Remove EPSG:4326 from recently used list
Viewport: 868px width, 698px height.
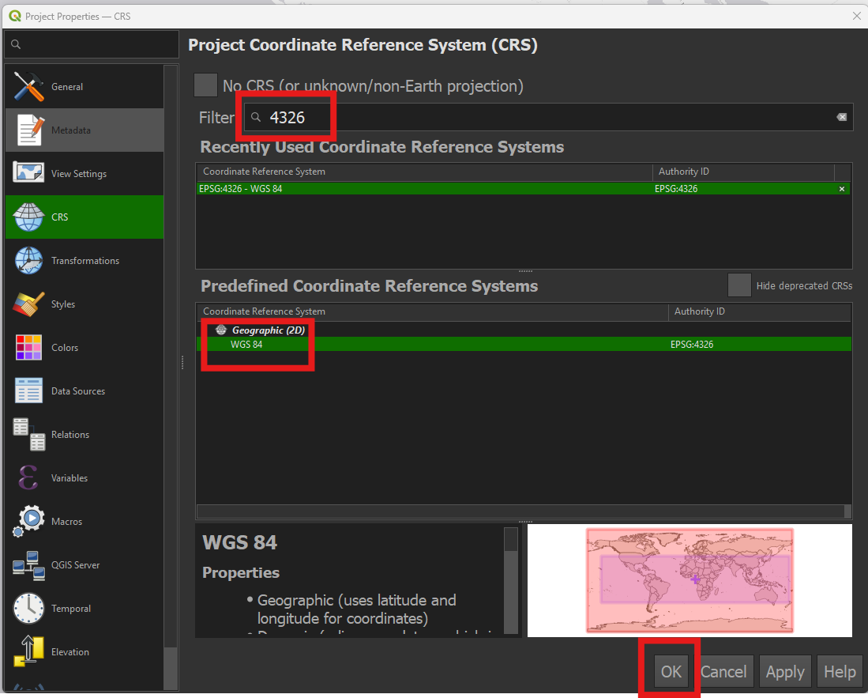pos(841,189)
